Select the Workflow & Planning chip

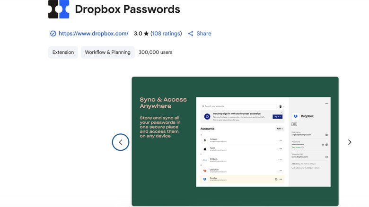click(107, 52)
